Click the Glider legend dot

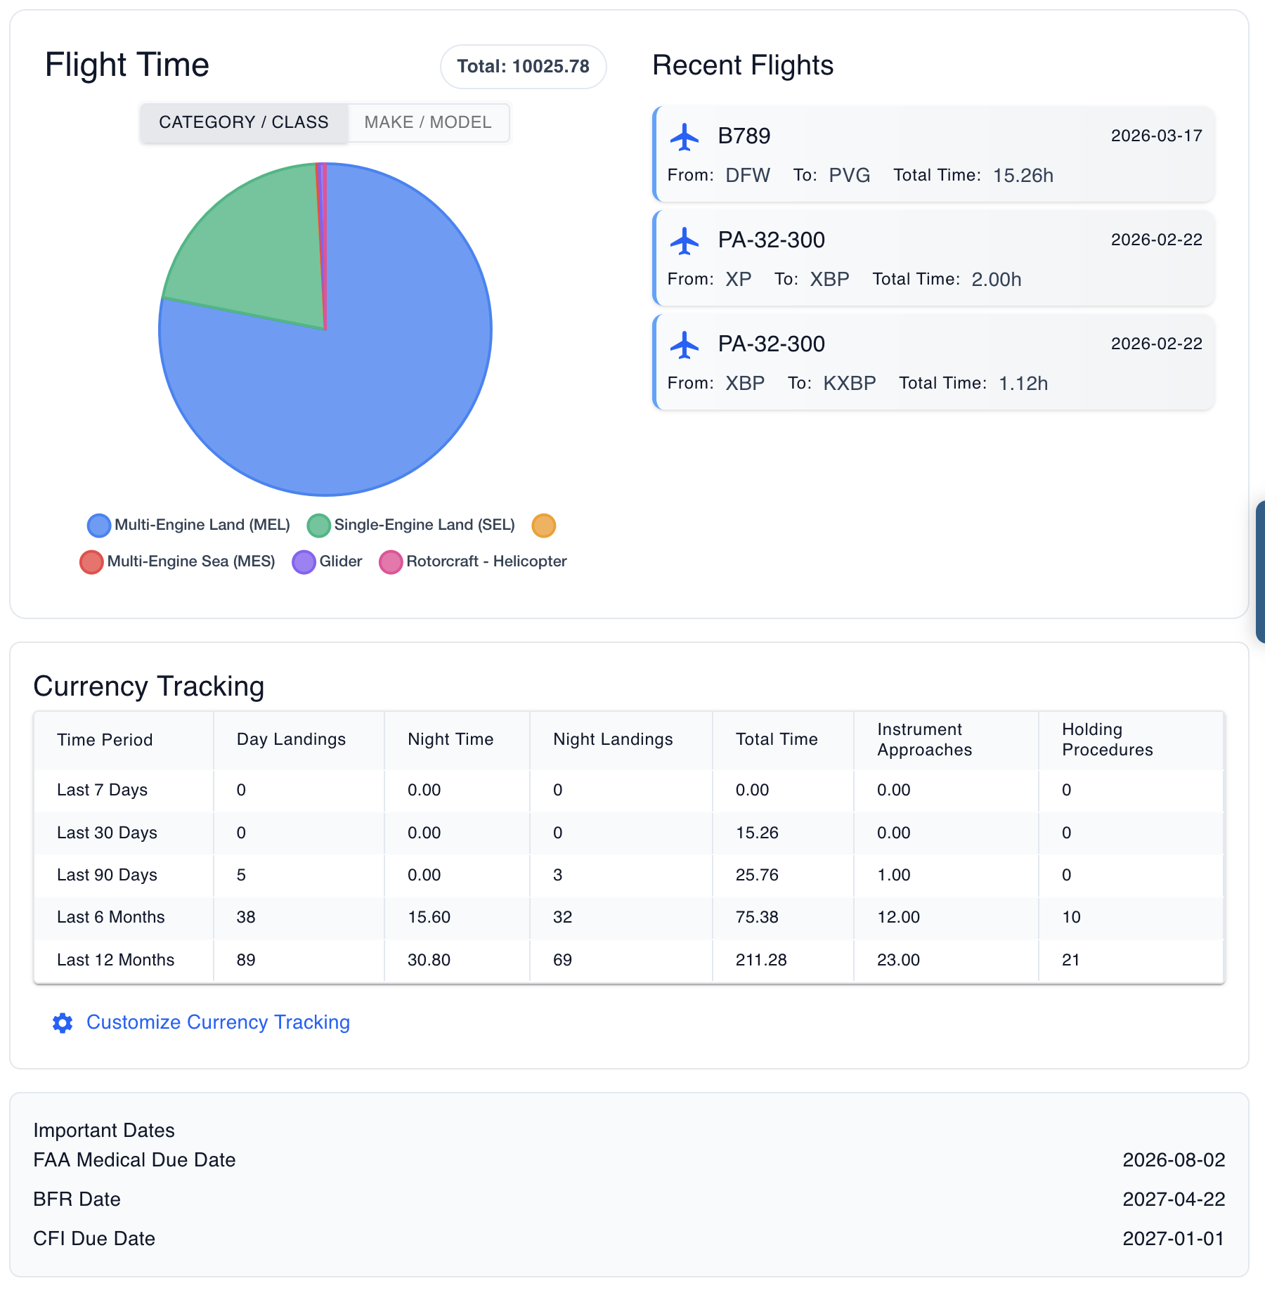[304, 561]
